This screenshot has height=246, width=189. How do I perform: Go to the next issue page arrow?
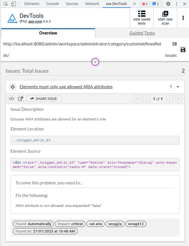[169, 99]
